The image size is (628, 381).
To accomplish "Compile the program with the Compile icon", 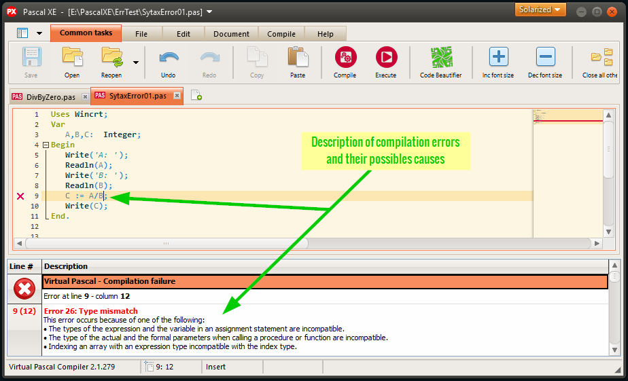I will (345, 57).
